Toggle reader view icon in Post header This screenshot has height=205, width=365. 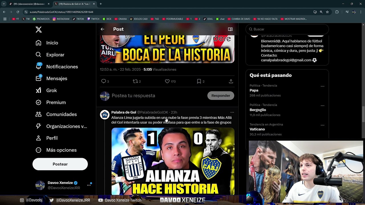(230, 29)
